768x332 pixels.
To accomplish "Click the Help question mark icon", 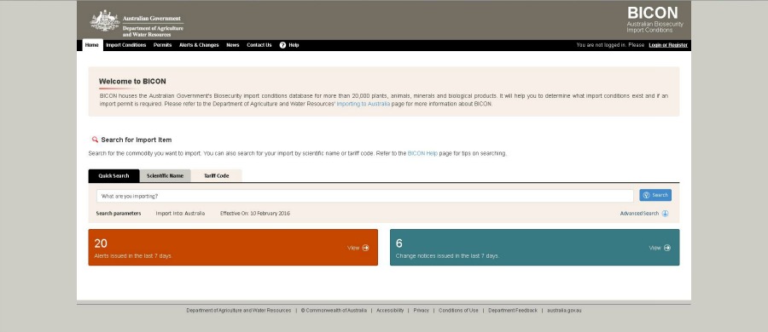I will point(282,45).
